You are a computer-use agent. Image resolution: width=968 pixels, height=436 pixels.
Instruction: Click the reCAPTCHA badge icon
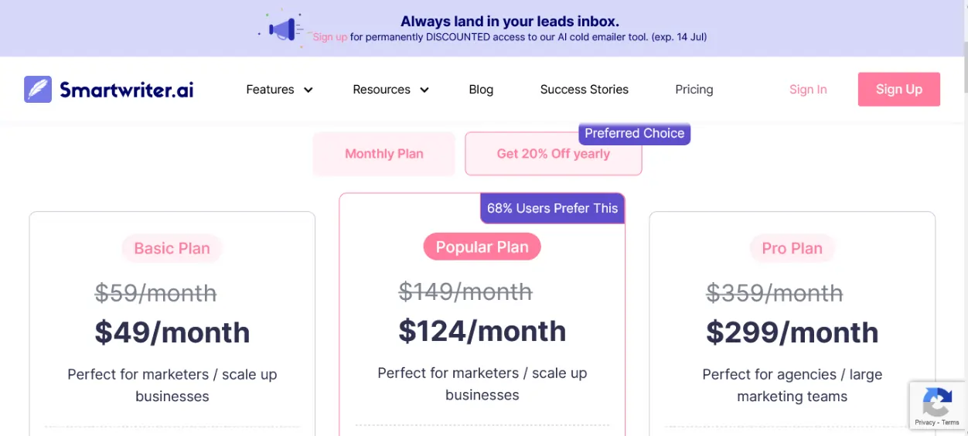click(x=937, y=401)
